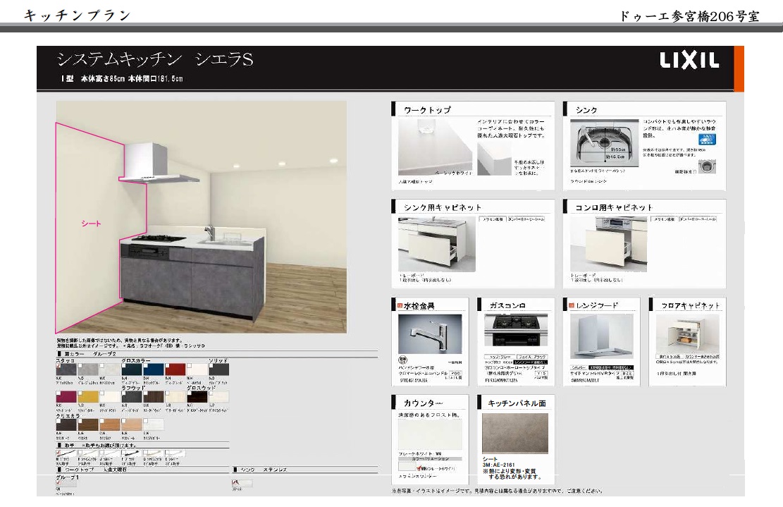Choose the black bar handle option
The height and width of the screenshot is (507, 783).
click(132, 453)
